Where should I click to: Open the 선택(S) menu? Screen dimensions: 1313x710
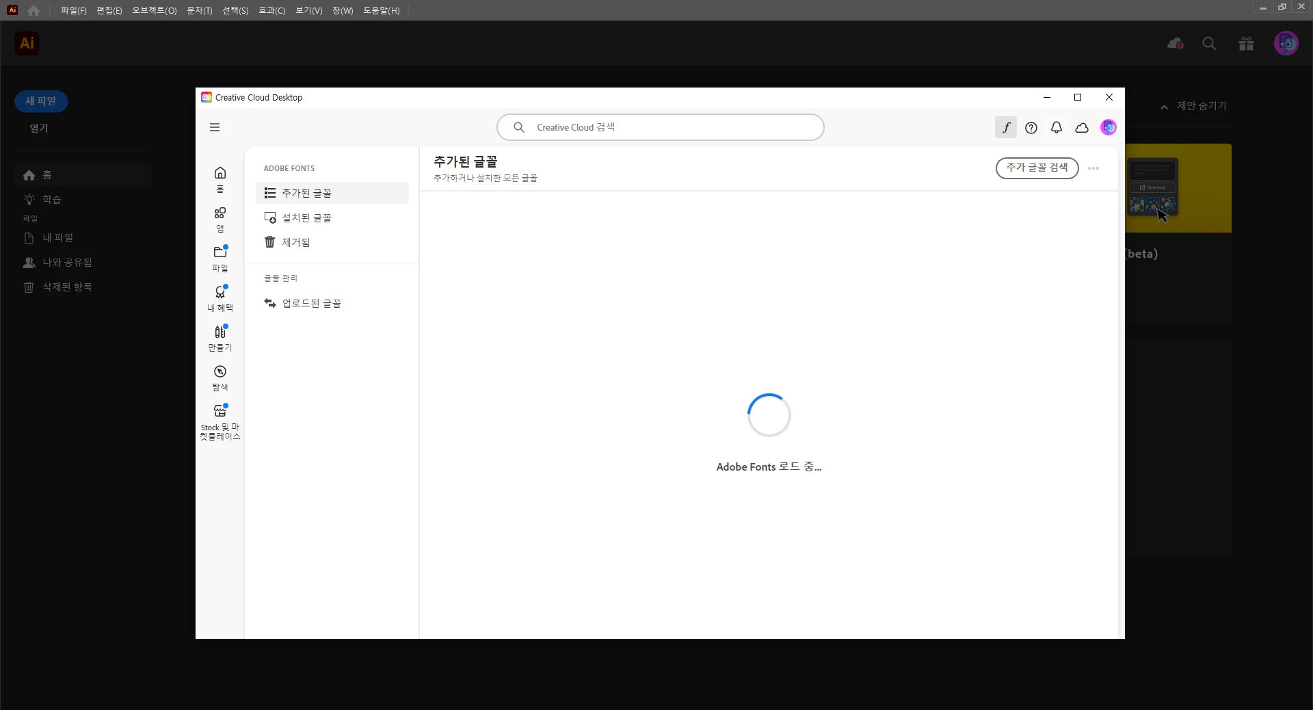(x=235, y=10)
